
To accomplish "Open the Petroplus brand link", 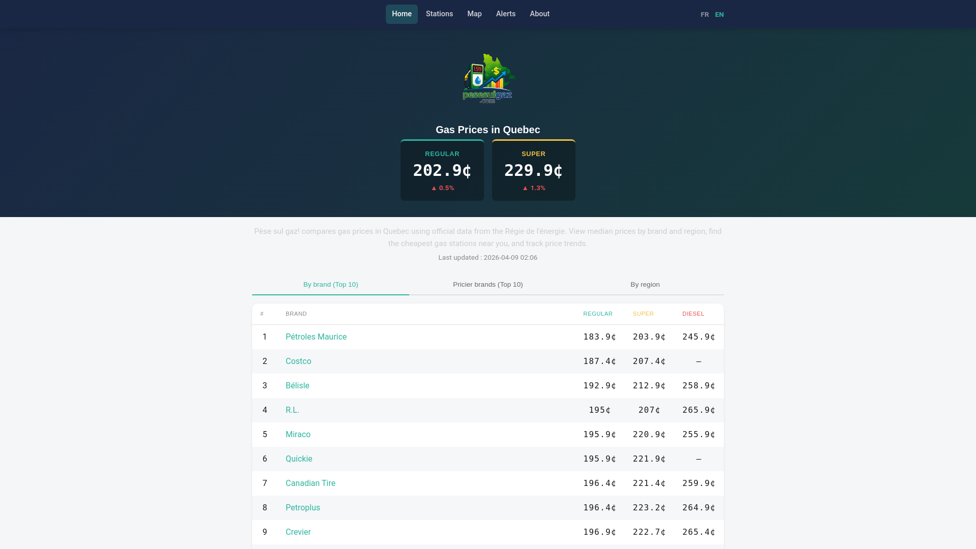I will (303, 508).
